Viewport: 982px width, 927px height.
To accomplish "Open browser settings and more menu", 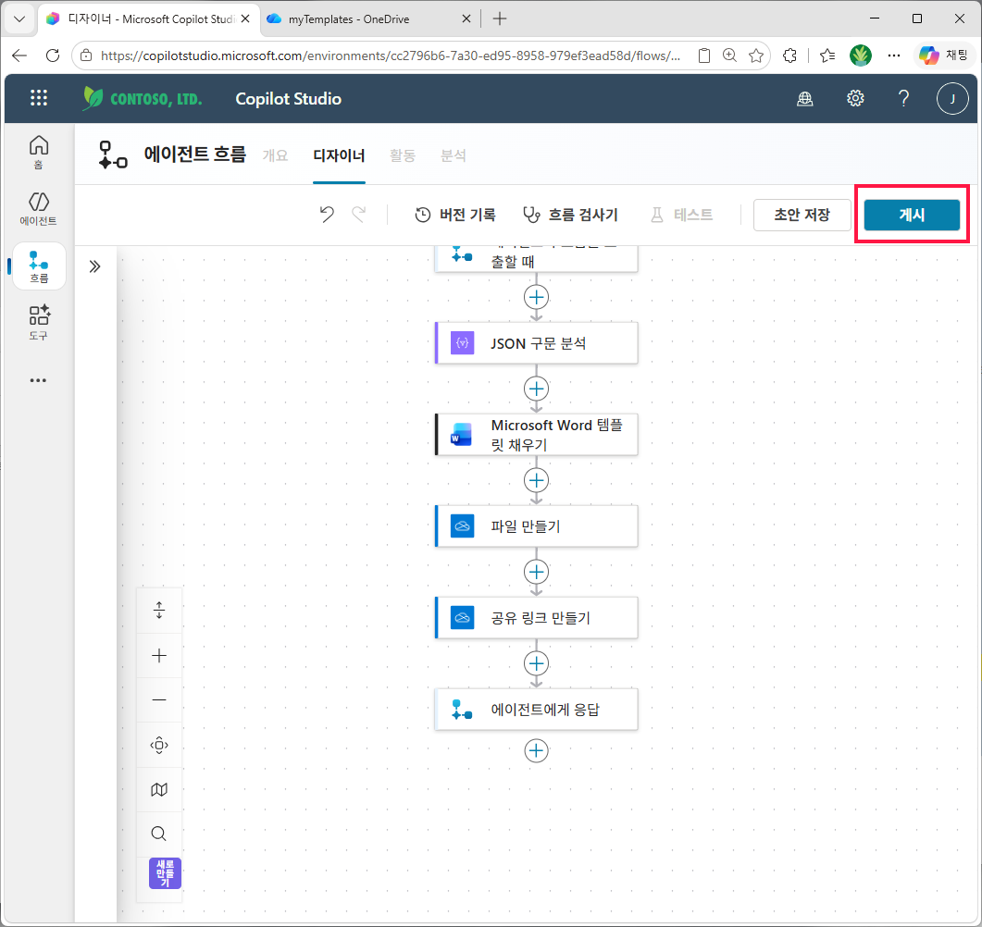I will [894, 56].
